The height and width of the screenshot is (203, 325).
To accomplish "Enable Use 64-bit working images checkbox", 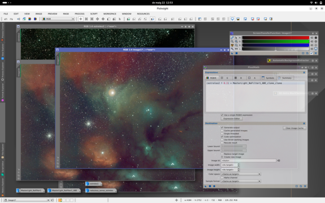I will (x=222, y=140).
